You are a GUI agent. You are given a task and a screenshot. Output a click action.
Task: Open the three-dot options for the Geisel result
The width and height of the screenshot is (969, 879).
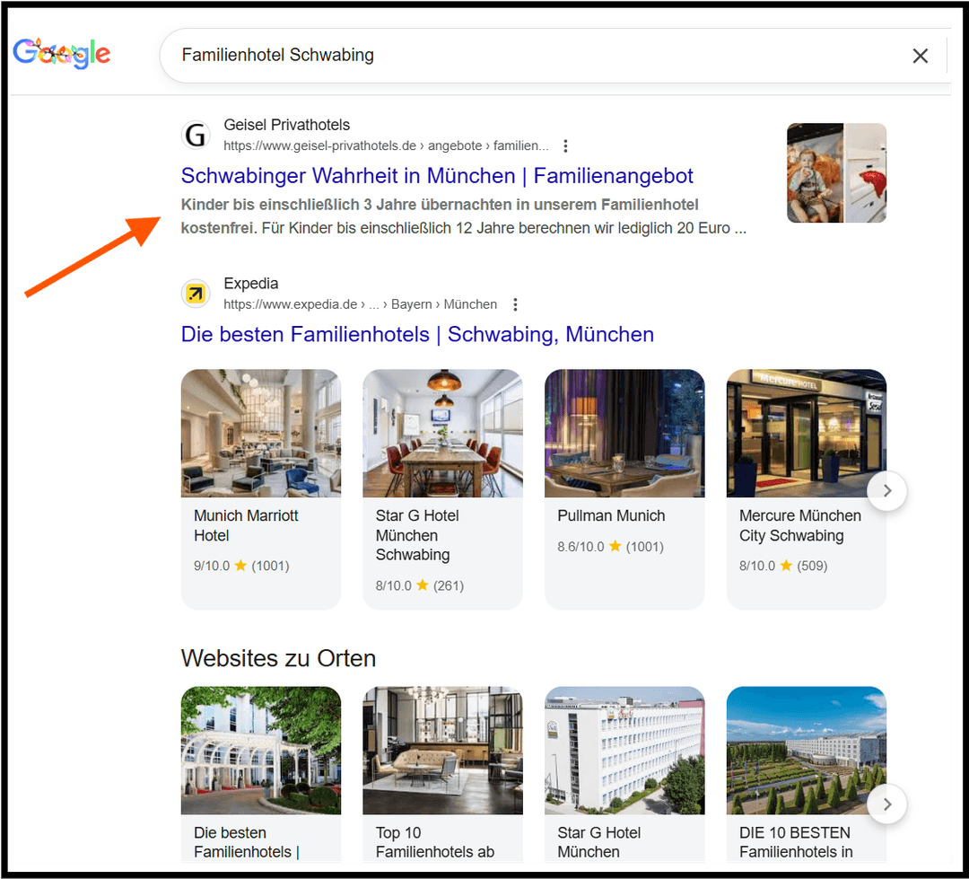click(x=566, y=145)
